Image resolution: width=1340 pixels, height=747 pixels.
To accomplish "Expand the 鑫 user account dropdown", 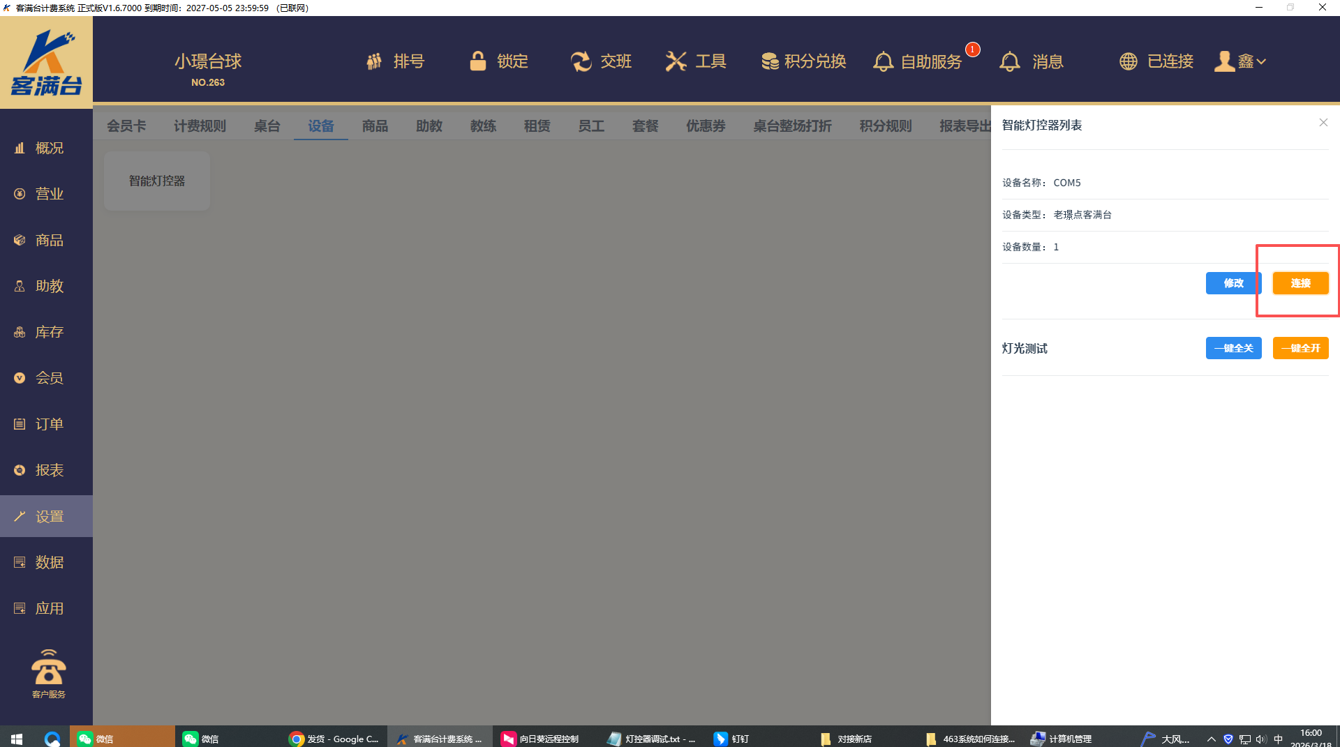I will pos(1241,61).
